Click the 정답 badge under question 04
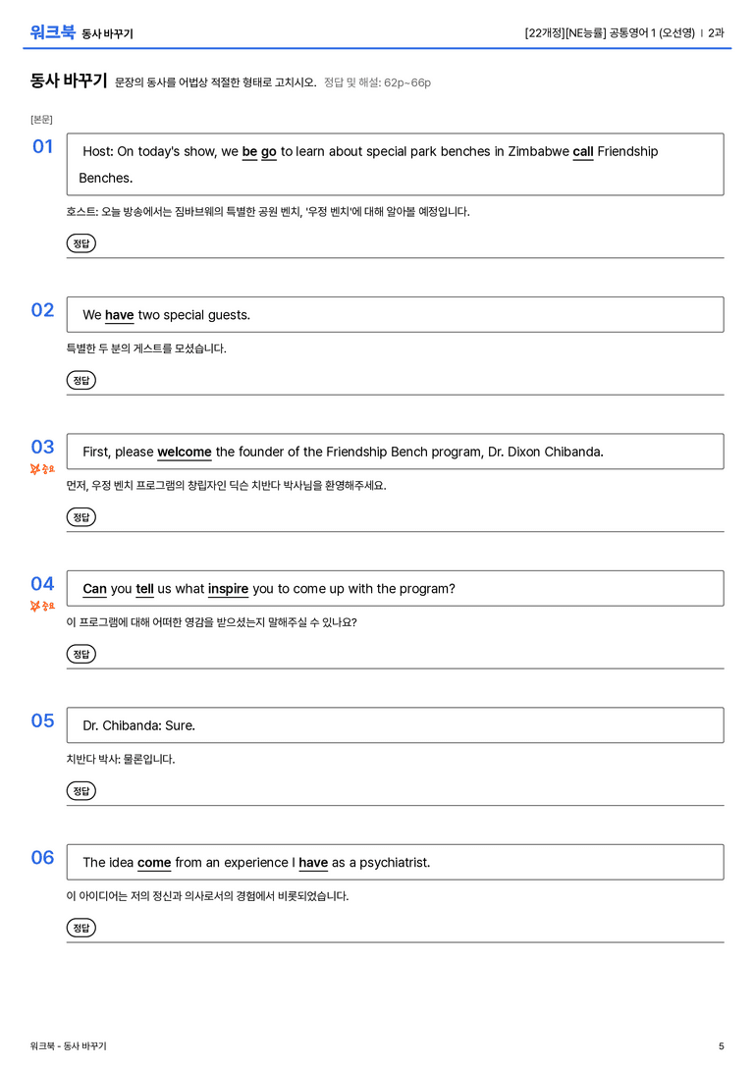754x1067 pixels. (x=81, y=654)
